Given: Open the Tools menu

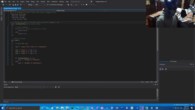Looking at the screenshot, I should (x=48, y=2).
